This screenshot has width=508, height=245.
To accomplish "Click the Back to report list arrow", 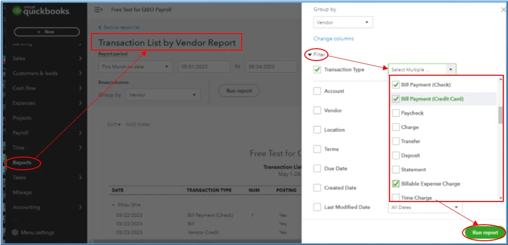I will pyautogui.click(x=100, y=27).
